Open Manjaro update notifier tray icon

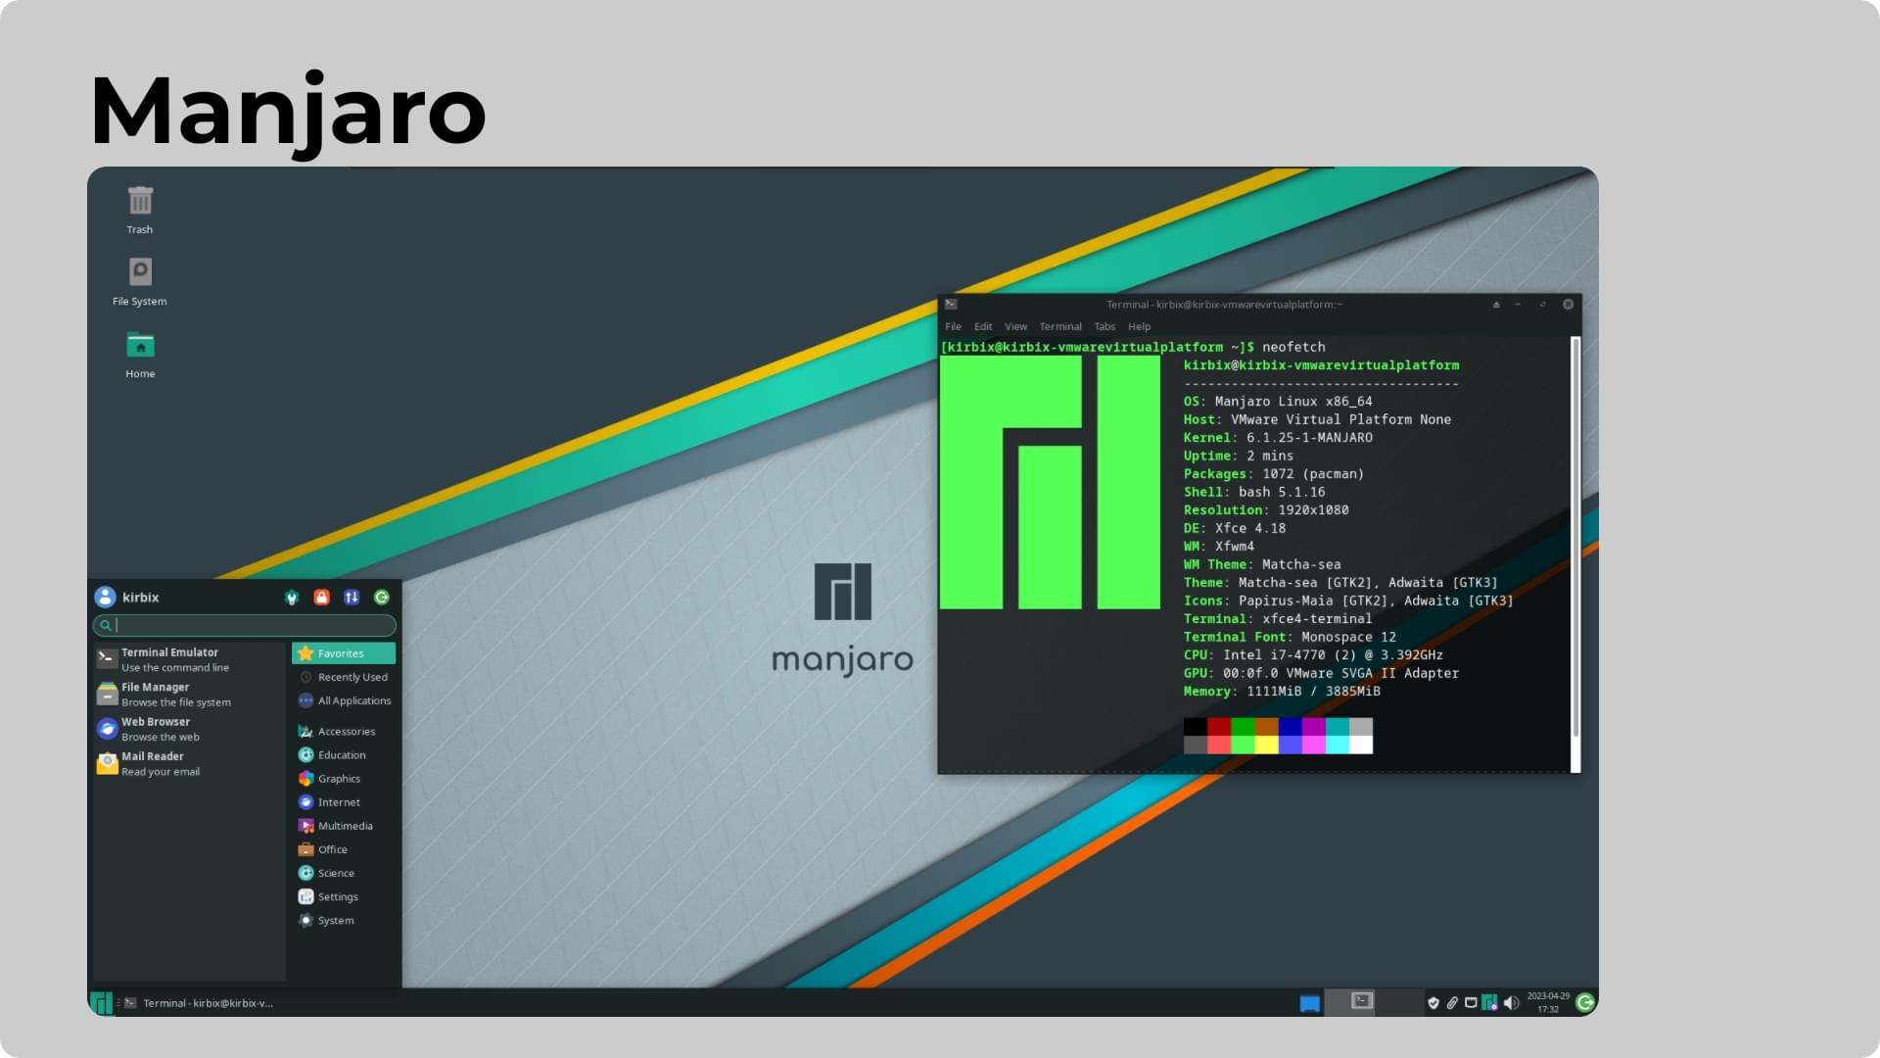tap(1489, 1003)
